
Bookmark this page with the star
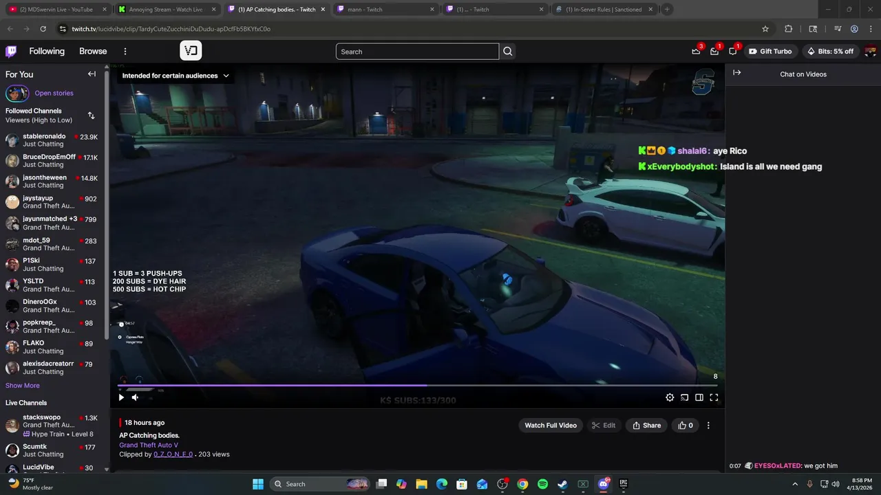click(765, 29)
